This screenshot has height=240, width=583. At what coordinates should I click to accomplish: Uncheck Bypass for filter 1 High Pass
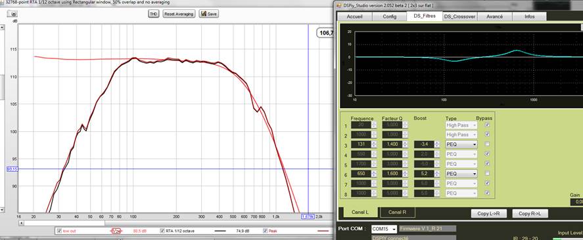(487, 125)
